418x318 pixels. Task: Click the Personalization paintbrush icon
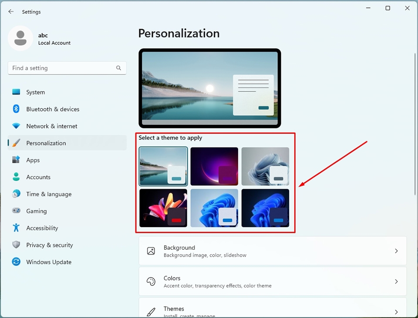click(x=16, y=143)
